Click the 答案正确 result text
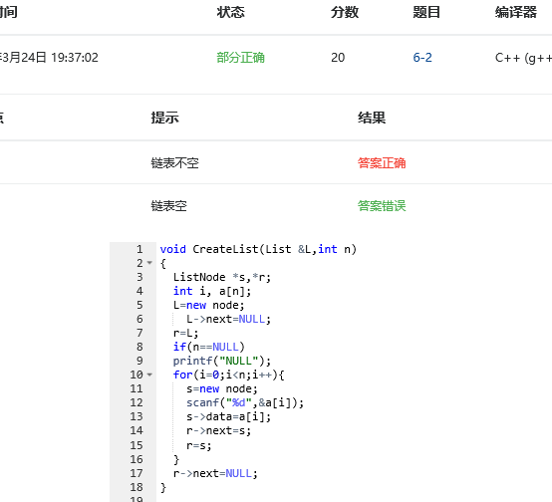552x502 pixels. click(x=382, y=163)
